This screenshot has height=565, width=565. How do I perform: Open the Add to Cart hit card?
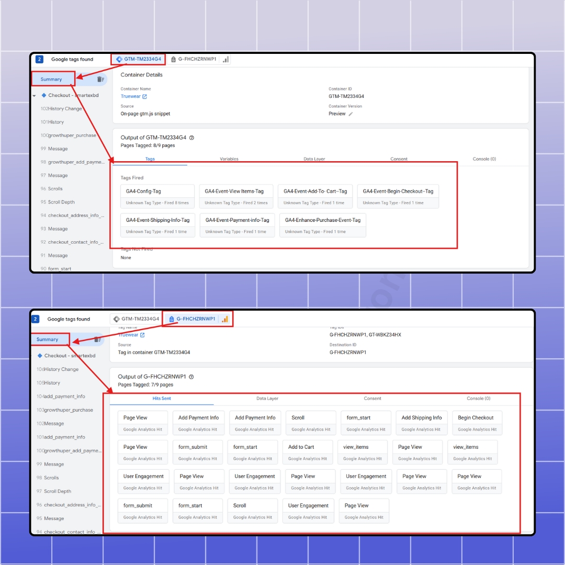tap(308, 452)
